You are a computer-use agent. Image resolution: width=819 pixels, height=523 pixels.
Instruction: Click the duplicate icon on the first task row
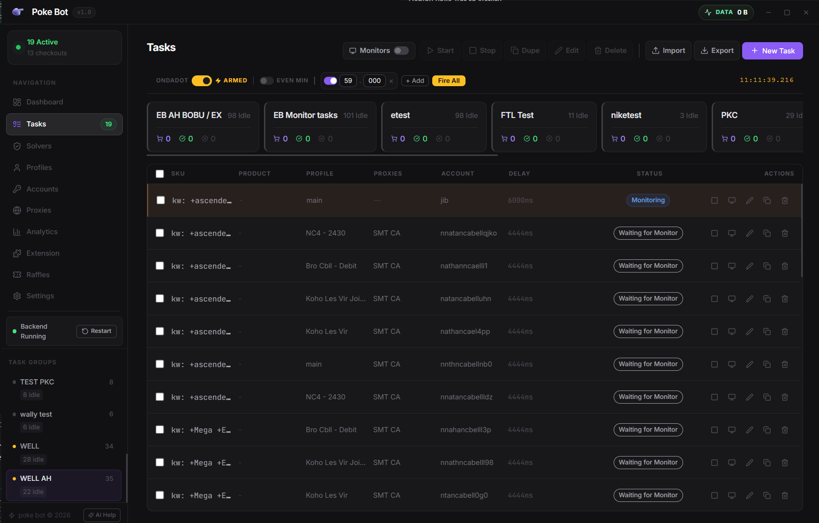767,200
